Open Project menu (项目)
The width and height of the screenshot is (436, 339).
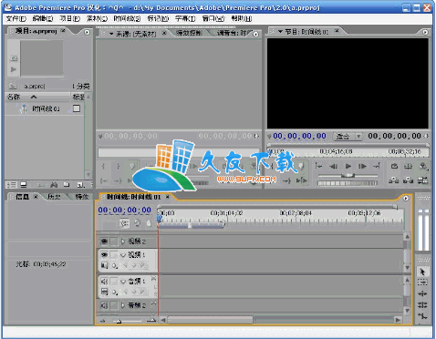(70, 19)
